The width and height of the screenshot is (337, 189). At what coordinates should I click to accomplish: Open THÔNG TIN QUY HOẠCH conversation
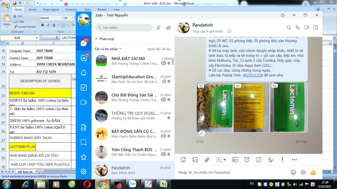pos(133,115)
